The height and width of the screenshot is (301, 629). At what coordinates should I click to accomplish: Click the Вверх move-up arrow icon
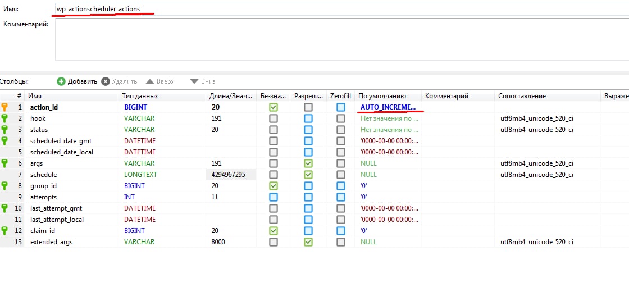(150, 81)
